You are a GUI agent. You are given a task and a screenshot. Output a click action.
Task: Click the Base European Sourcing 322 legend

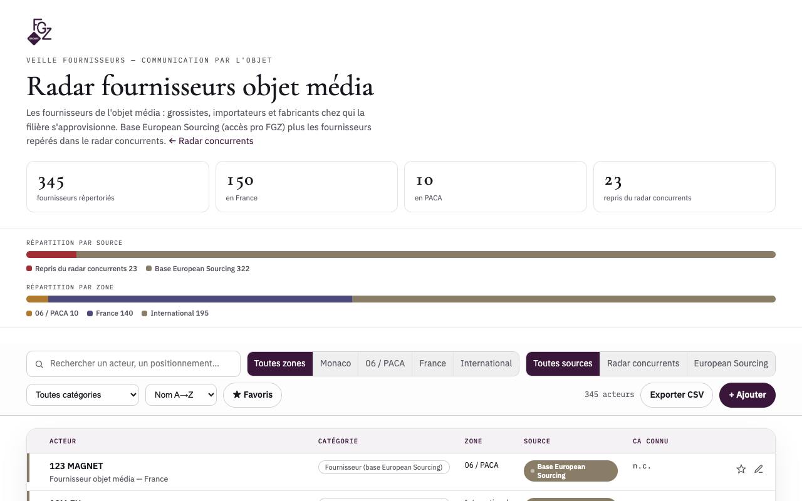[x=197, y=269]
